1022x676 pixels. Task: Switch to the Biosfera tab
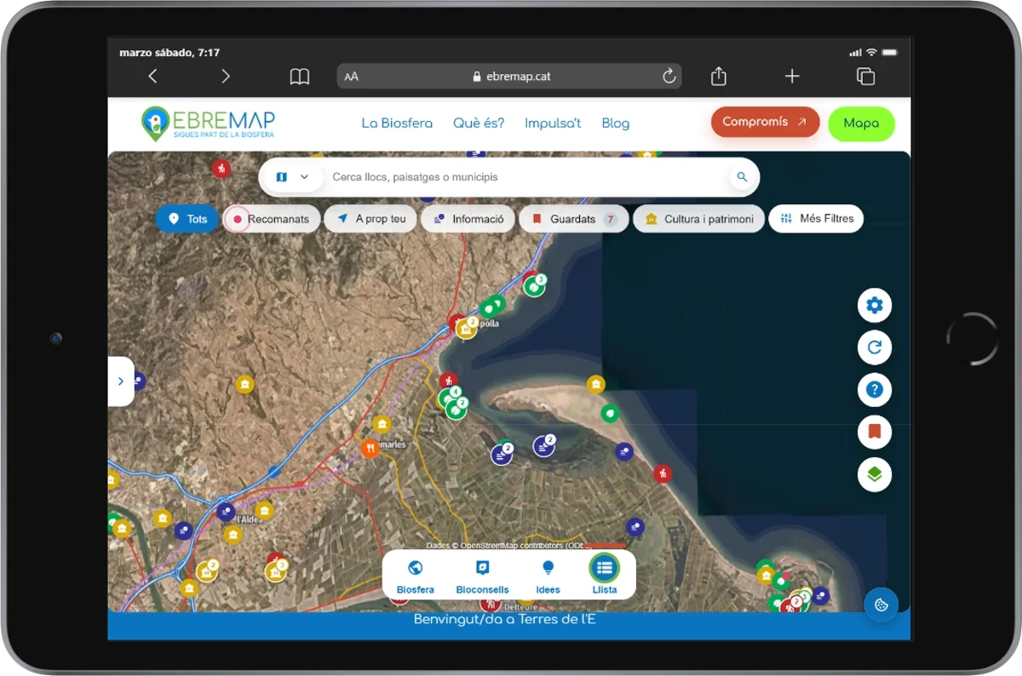pos(415,576)
